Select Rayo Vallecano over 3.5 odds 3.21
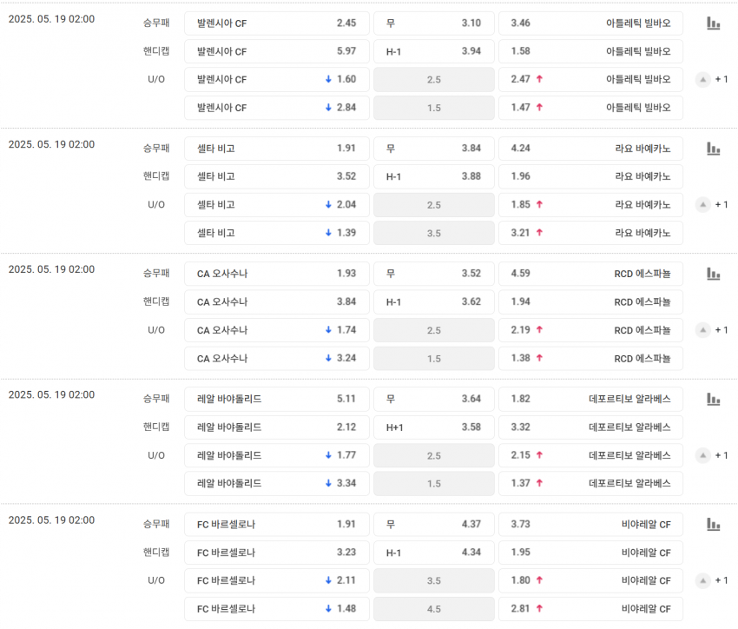Viewport: 738px width, 629px height. pyautogui.click(x=590, y=233)
